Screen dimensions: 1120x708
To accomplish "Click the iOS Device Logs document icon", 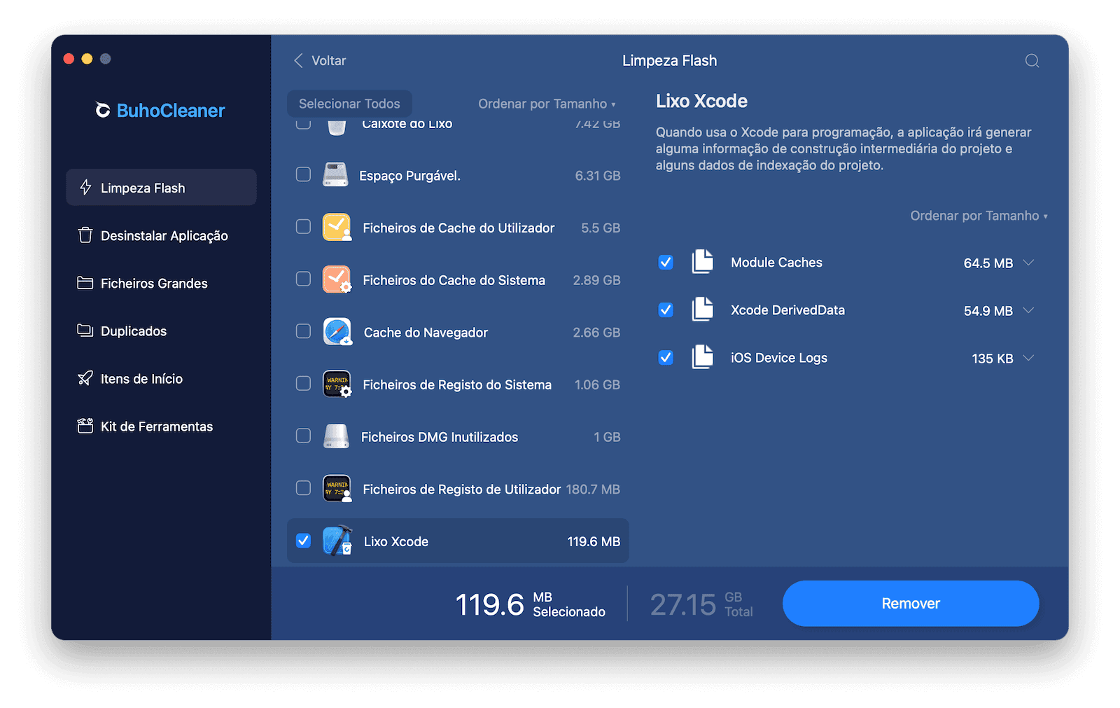I will 702,357.
